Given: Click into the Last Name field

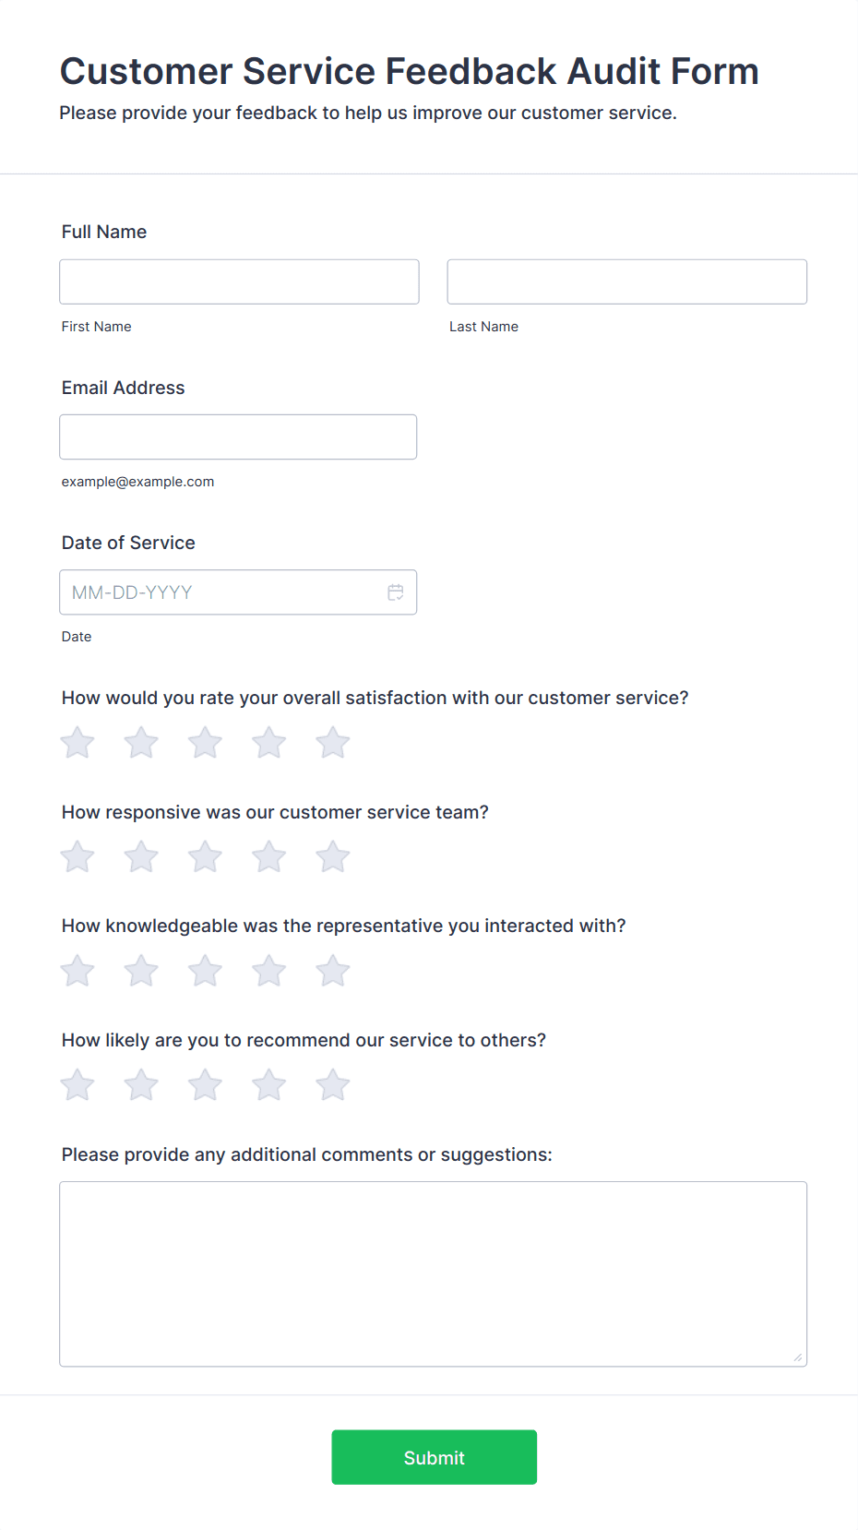Looking at the screenshot, I should coord(626,281).
